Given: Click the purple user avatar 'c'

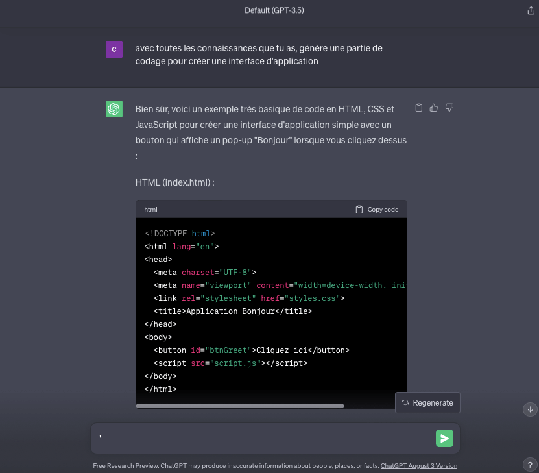Looking at the screenshot, I should tap(114, 49).
